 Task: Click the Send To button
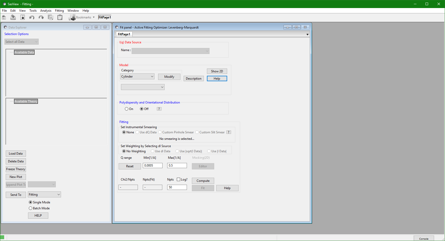[x=16, y=195]
